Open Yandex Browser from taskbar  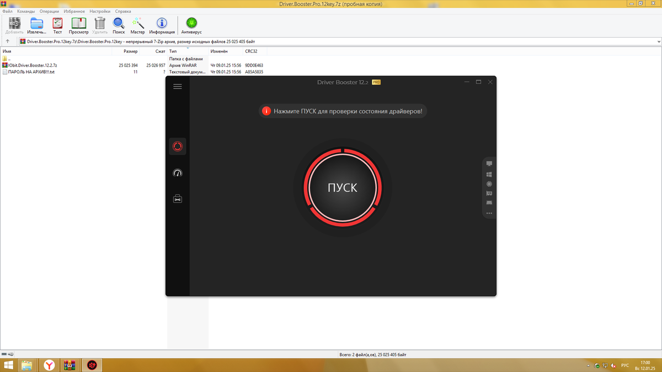point(50,365)
